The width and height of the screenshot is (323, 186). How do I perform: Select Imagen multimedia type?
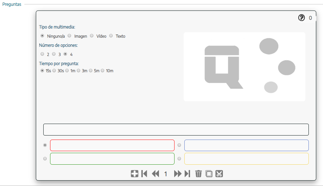coord(69,36)
